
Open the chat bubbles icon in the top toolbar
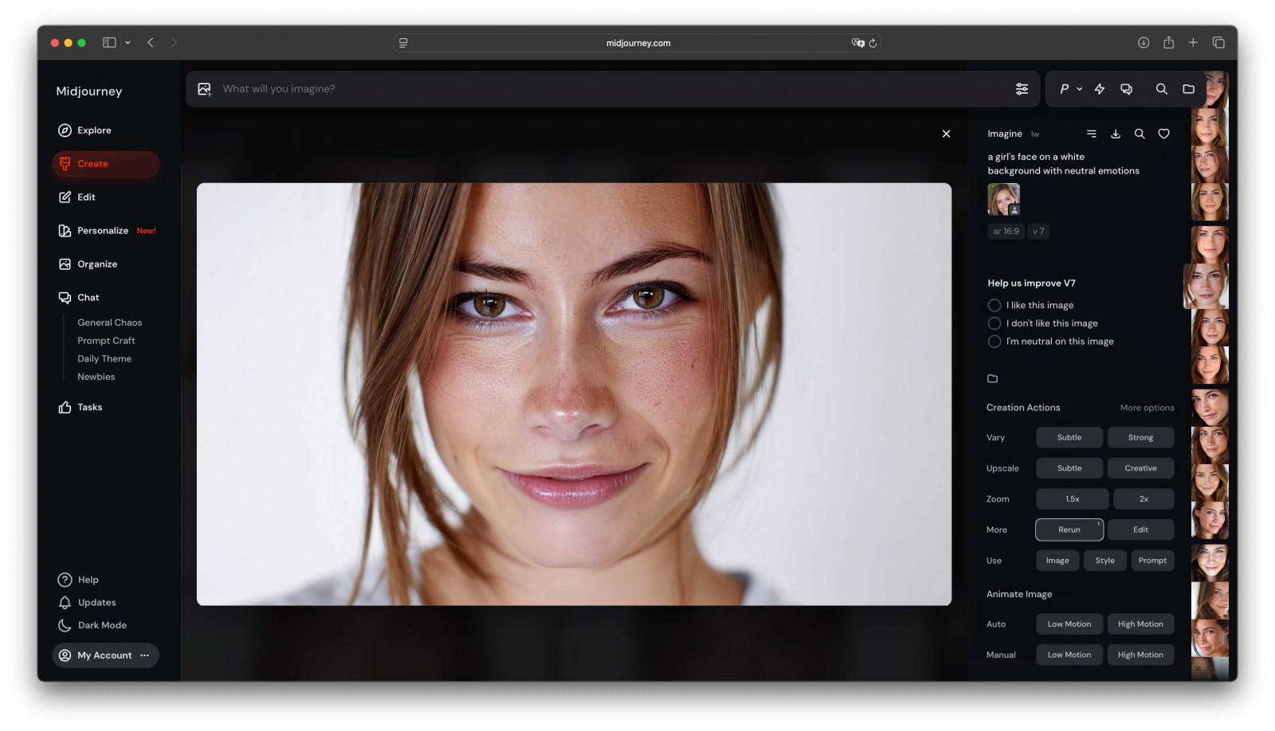(x=1126, y=89)
